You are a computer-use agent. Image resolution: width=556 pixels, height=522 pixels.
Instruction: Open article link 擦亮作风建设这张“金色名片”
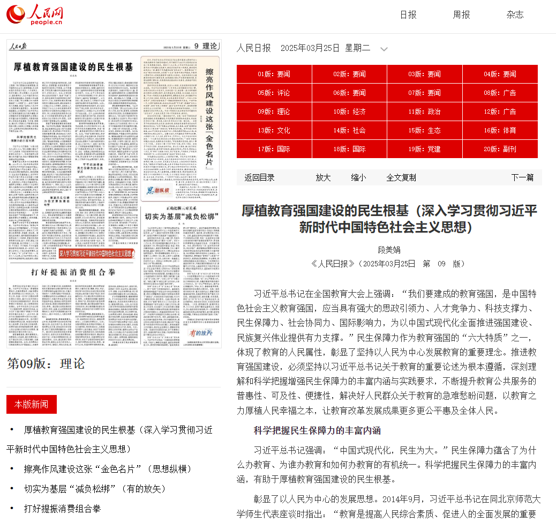108,469
